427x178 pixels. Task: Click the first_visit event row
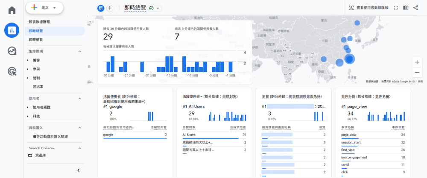373,150
